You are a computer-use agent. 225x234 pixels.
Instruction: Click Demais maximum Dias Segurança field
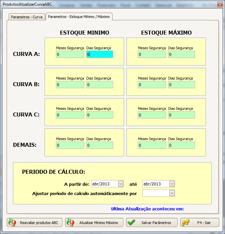pyautogui.click(x=181, y=145)
